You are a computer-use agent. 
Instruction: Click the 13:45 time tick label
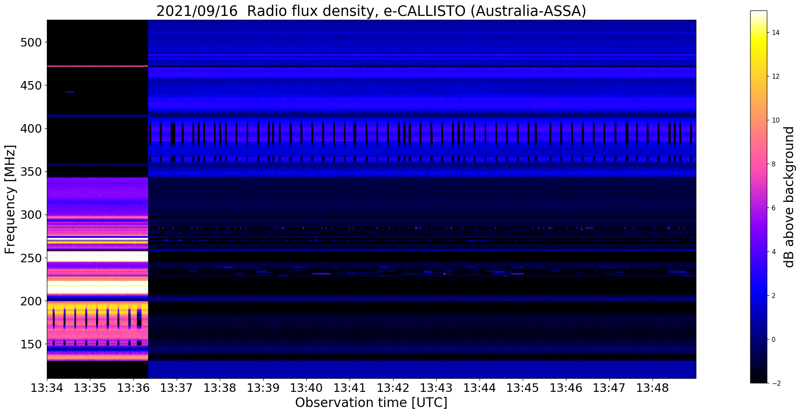pyautogui.click(x=523, y=388)
